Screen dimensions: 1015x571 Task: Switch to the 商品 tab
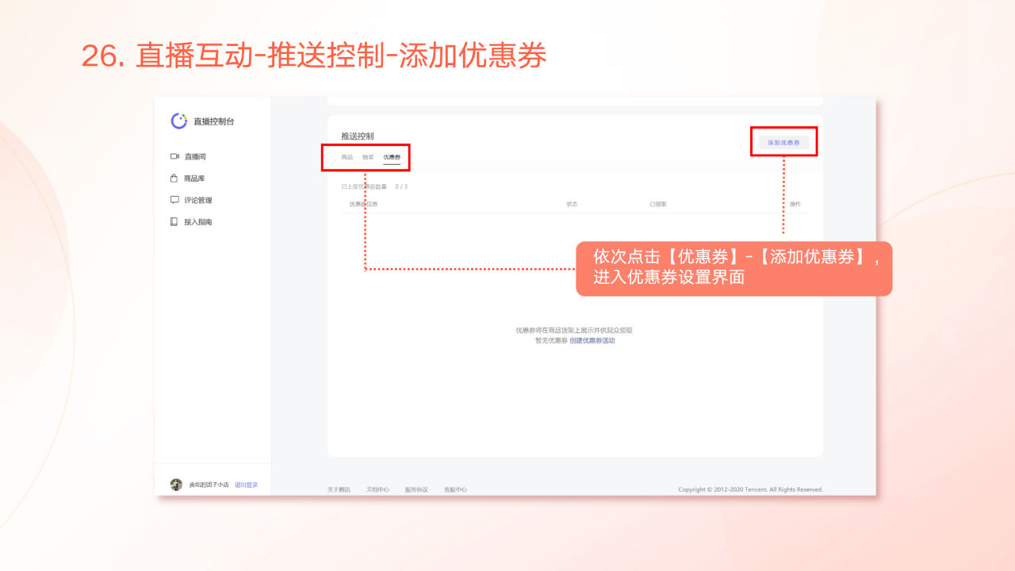[347, 158]
